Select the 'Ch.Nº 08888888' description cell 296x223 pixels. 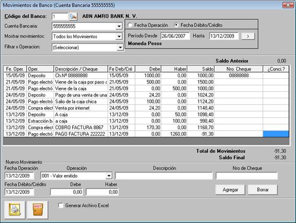tap(81, 76)
